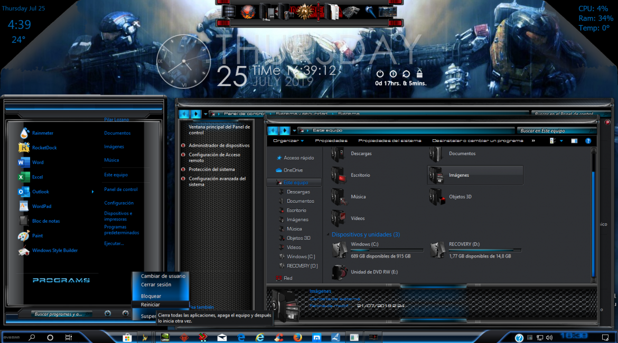Click the PROGRAMS button in the start menu

[x=61, y=280]
